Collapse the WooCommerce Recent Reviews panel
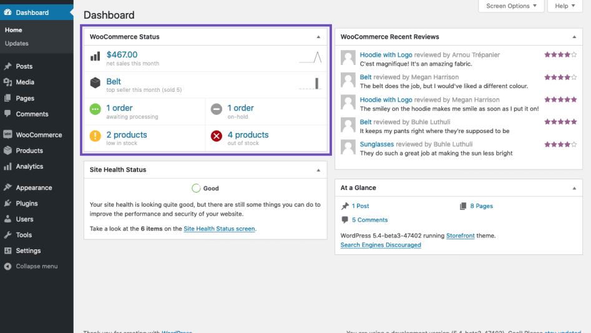The height and width of the screenshot is (333, 591). pos(574,37)
